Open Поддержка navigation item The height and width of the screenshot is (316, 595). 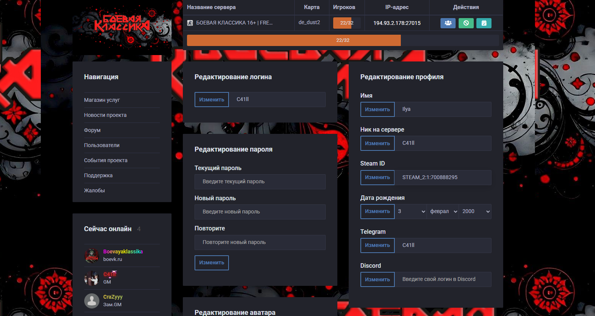[98, 175]
